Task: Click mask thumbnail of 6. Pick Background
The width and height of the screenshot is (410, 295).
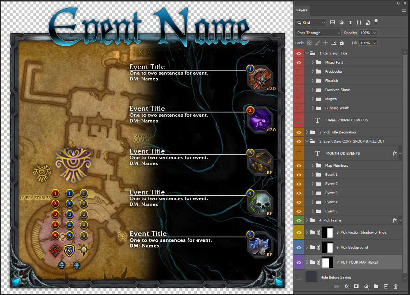Action: tap(327, 247)
